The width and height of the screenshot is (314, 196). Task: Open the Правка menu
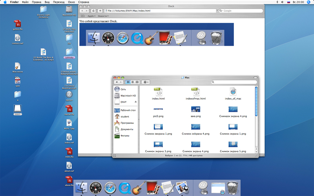[37, 2]
